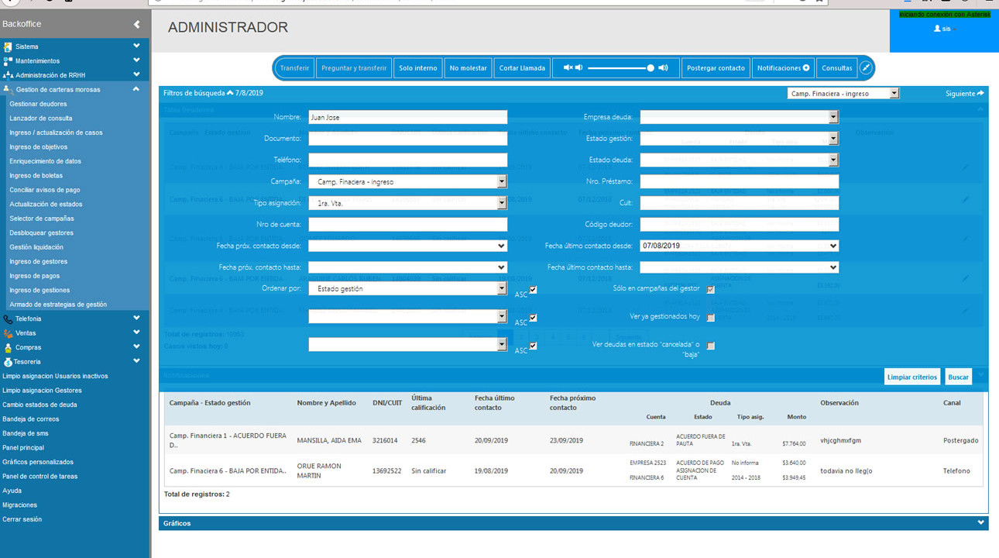Click the MANSILLA, AIDA EMA table row name
This screenshot has height=558, width=999.
329,440
